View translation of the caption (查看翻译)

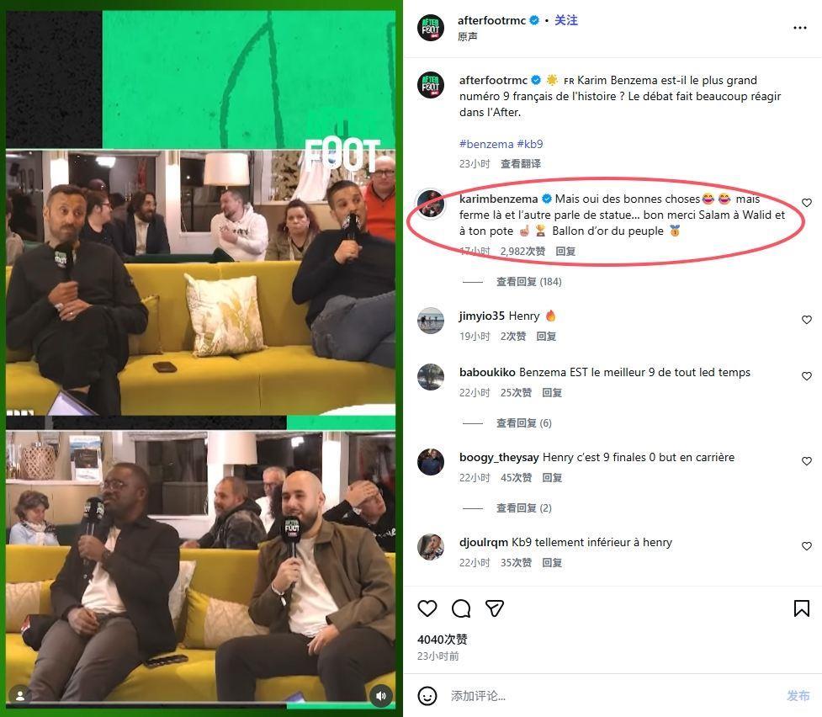[521, 163]
